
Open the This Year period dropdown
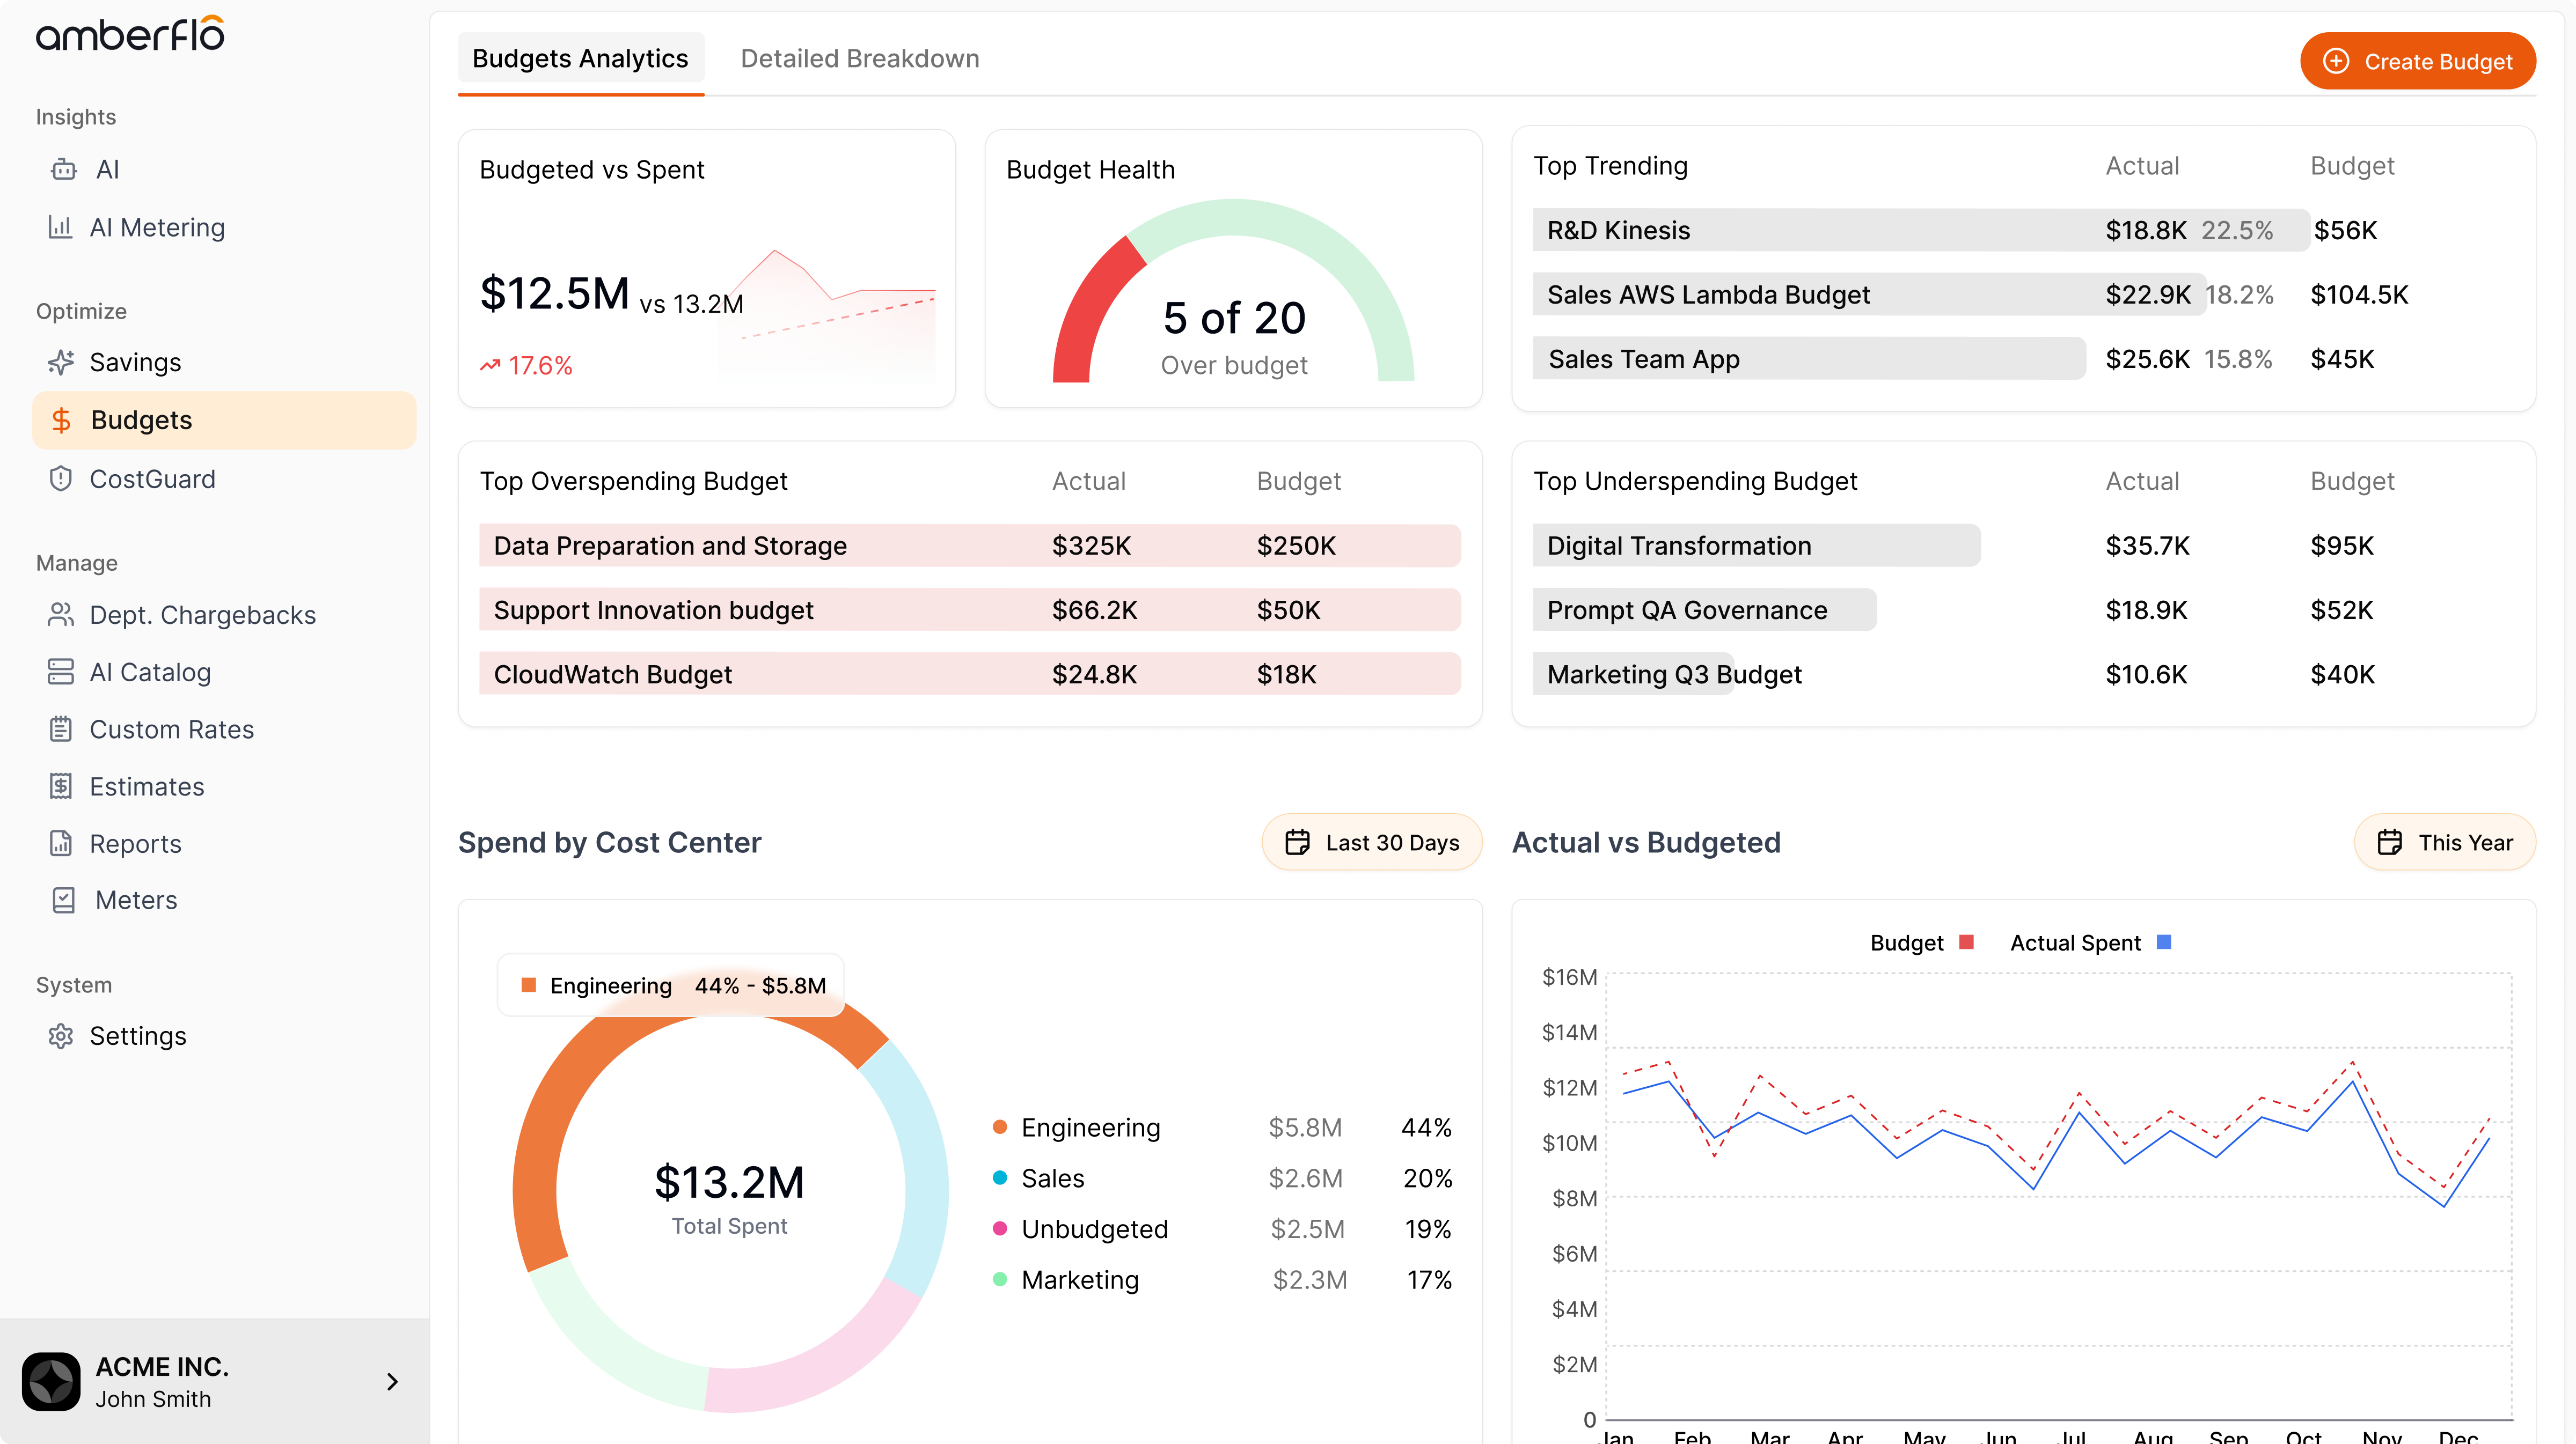pyautogui.click(x=2444, y=842)
